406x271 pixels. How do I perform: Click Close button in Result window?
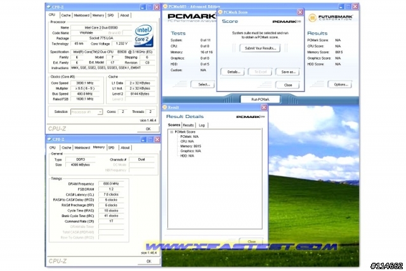click(251, 241)
